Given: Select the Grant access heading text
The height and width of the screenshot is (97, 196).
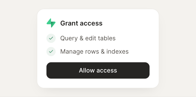Looking at the screenshot, I should [x=81, y=23].
